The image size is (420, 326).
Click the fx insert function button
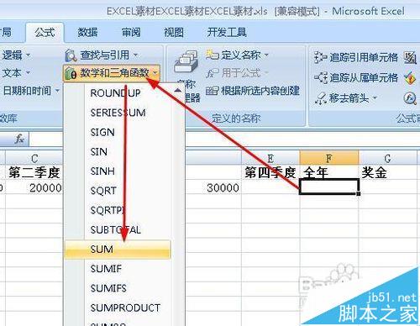(x=19, y=139)
